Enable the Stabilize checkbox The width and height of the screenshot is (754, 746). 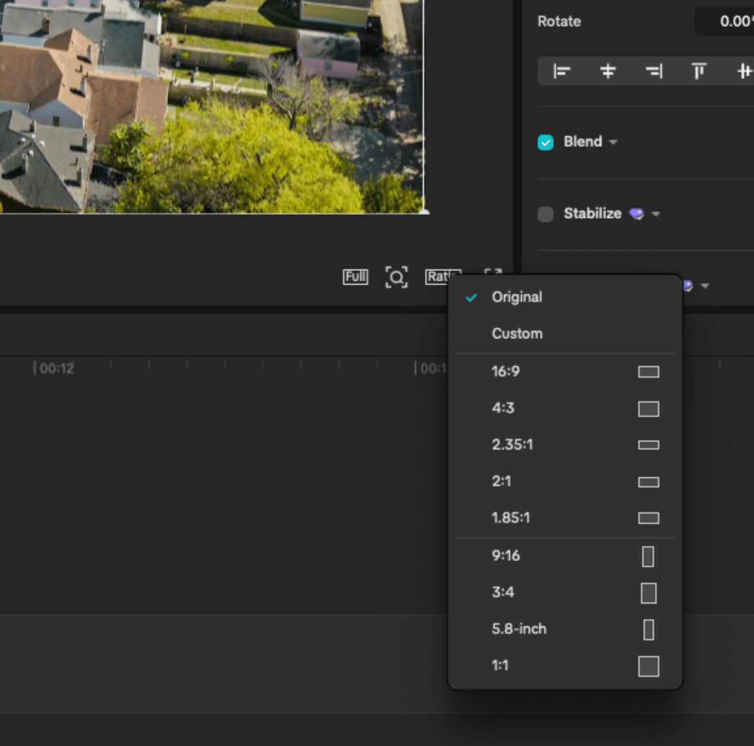tap(546, 214)
